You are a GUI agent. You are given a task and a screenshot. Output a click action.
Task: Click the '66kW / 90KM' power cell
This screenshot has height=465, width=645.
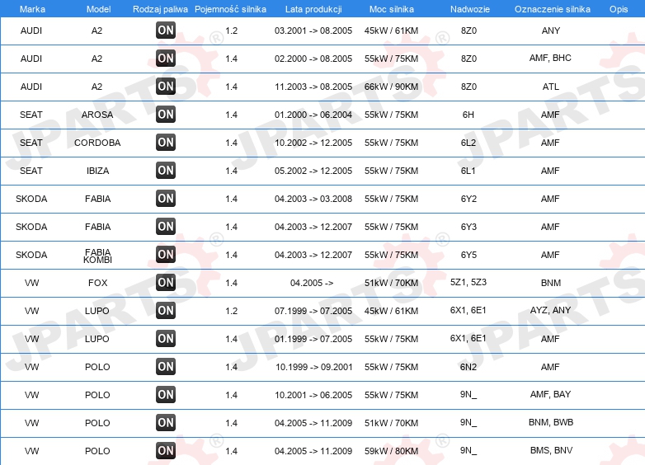(x=391, y=87)
